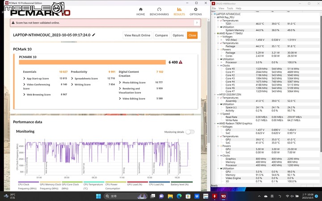Select the Video Engine utilization row
Screen dimensions: 322x201
click(233, 178)
